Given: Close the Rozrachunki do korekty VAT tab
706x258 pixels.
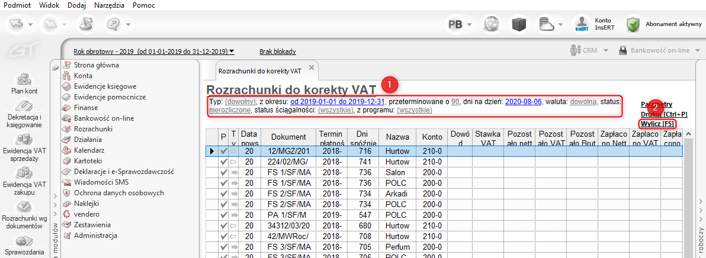Looking at the screenshot, I should 311,68.
